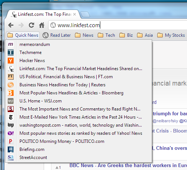Open a new tab button
The image size is (187, 170).
(85, 14)
